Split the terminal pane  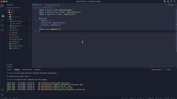(x=166, y=70)
